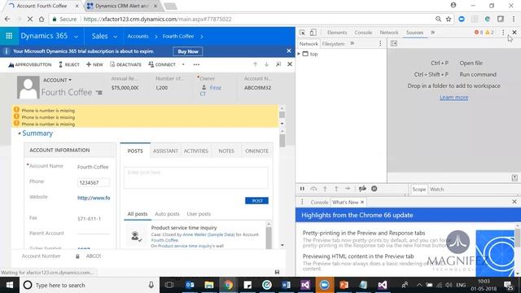Screen dimensions: 521x293
Task: Show more DevTools panels chevron
Action: click(x=432, y=33)
